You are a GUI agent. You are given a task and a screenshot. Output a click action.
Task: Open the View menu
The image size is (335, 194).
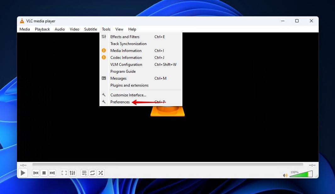tap(119, 29)
